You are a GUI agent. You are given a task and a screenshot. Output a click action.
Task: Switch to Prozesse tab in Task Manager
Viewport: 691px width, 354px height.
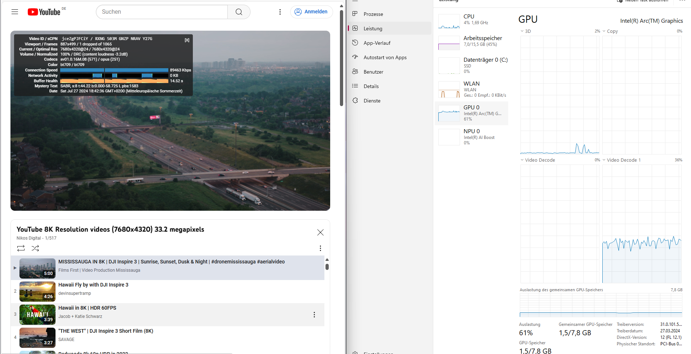[x=373, y=14]
